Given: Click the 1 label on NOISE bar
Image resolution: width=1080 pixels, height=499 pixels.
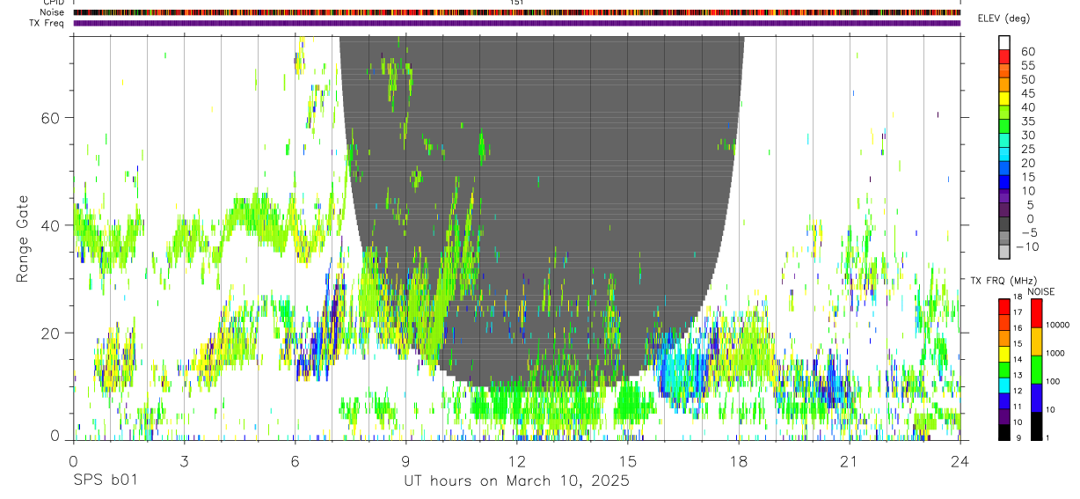Looking at the screenshot, I should 1049,438.
